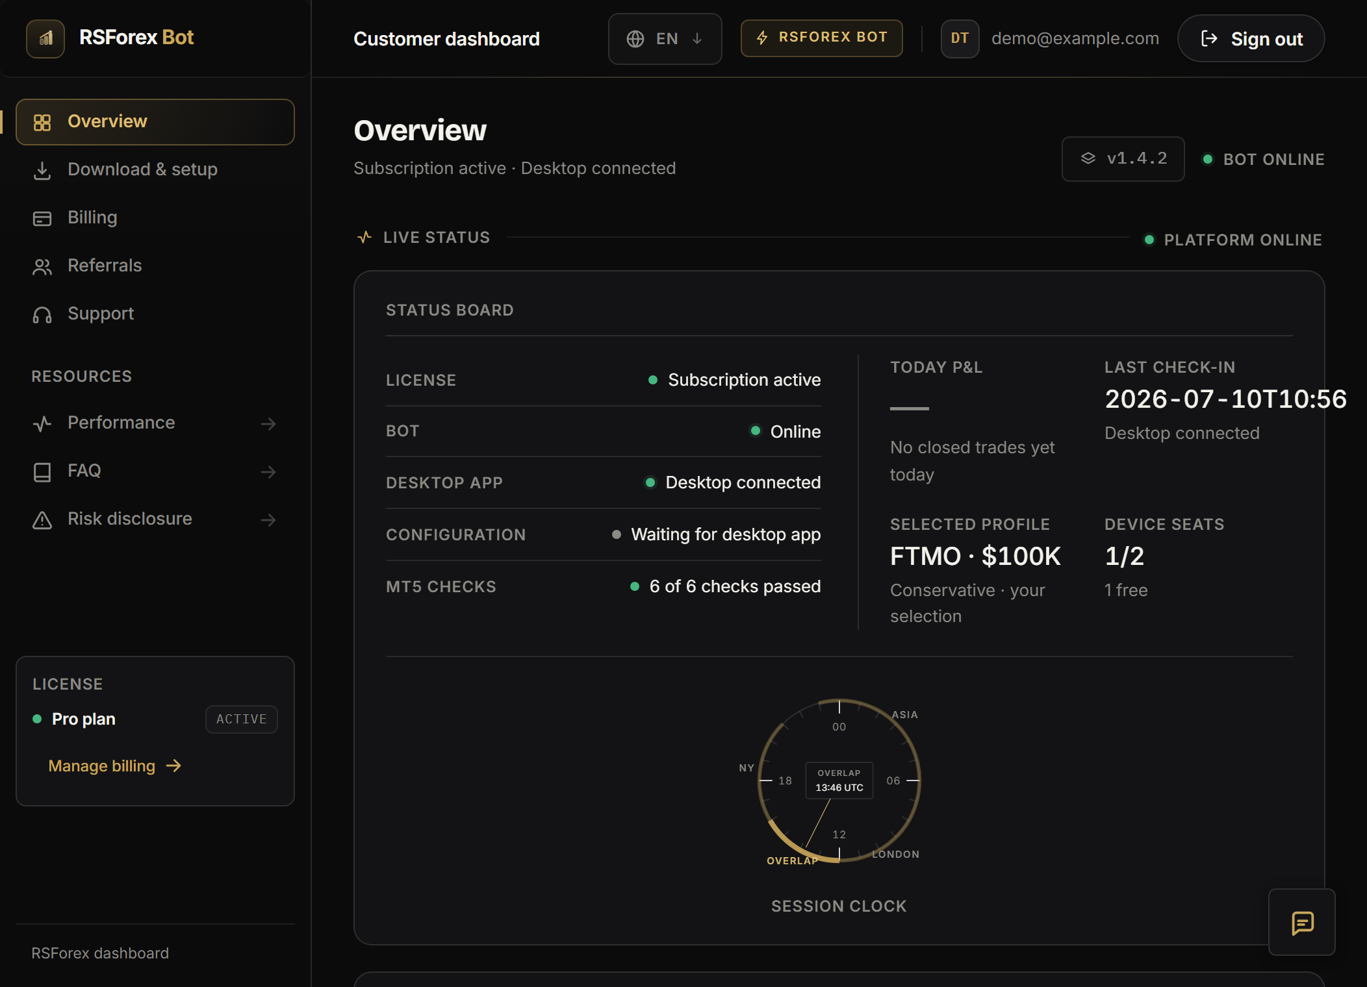This screenshot has height=987, width=1367.
Task: Click the BOT ONLINE status indicator
Action: pyautogui.click(x=1263, y=160)
